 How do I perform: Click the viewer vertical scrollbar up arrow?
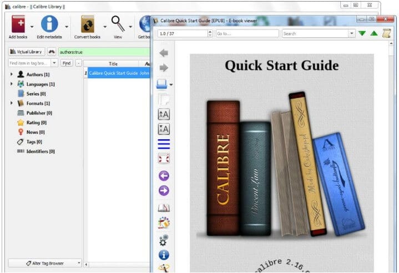(x=391, y=44)
